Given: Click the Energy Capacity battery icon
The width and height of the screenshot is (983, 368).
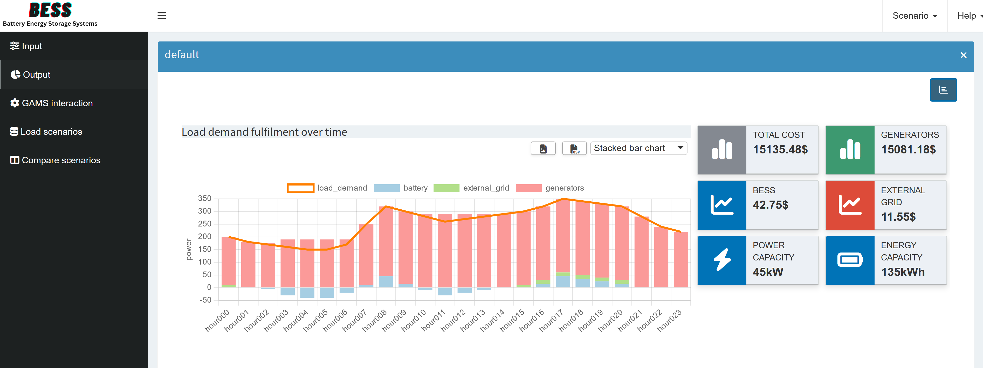Looking at the screenshot, I should pos(850,260).
